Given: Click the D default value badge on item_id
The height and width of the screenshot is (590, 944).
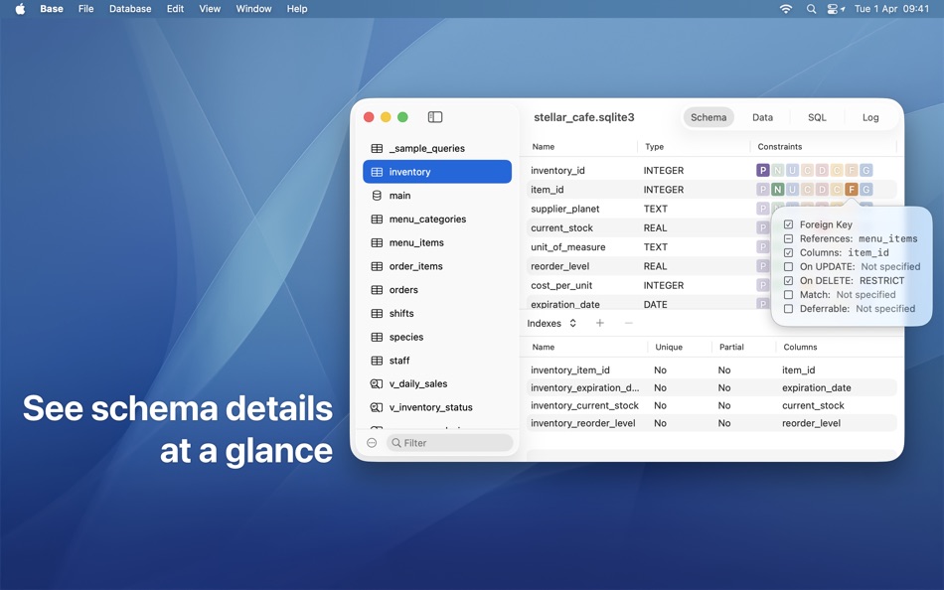Looking at the screenshot, I should click(x=823, y=189).
